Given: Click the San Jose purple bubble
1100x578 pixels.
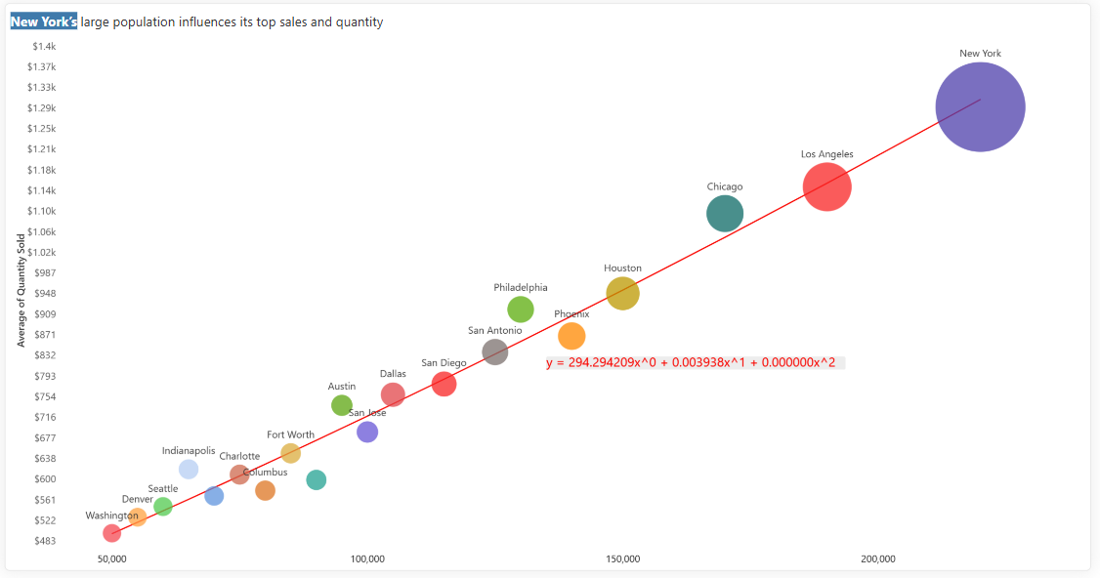Looking at the screenshot, I should click(x=367, y=433).
